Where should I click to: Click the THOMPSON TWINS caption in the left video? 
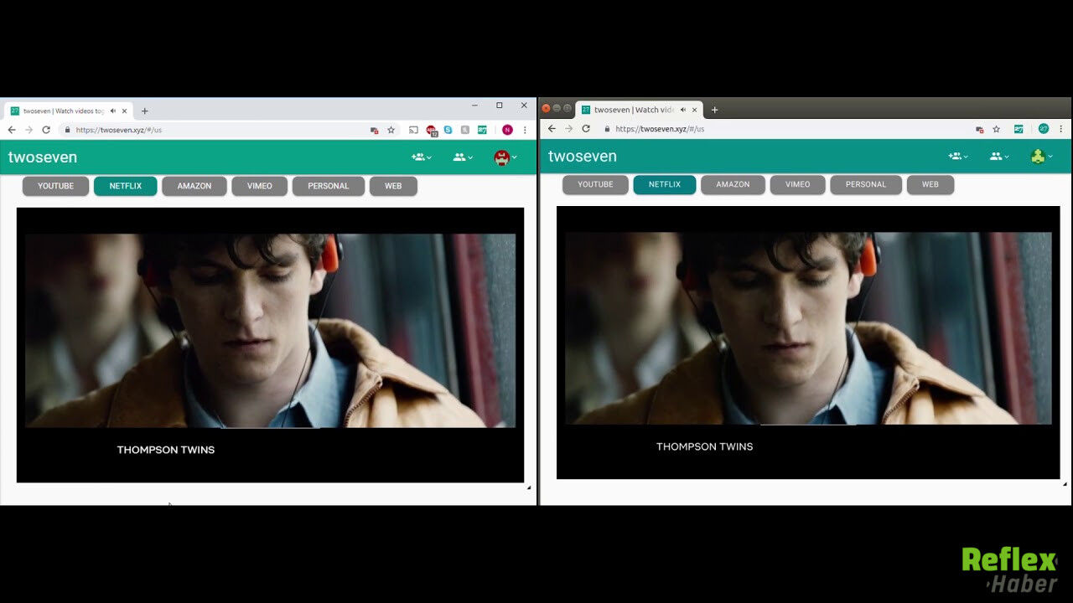(x=166, y=450)
